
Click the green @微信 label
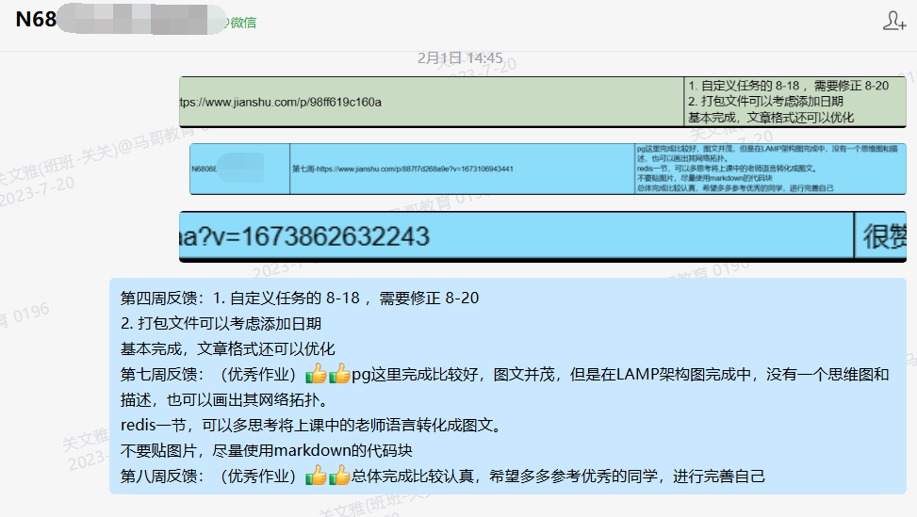coord(237,22)
